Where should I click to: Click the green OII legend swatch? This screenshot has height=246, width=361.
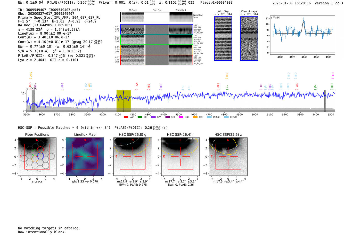click(140, 117)
